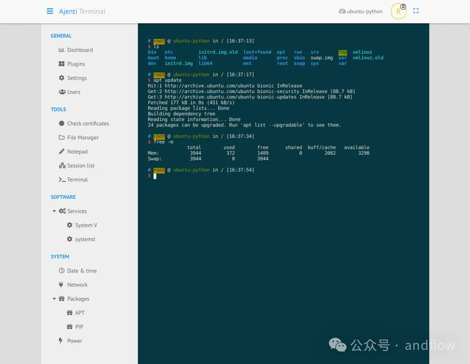Toggle fullscreen mode in top bar
This screenshot has height=364, width=470.
click(416, 11)
